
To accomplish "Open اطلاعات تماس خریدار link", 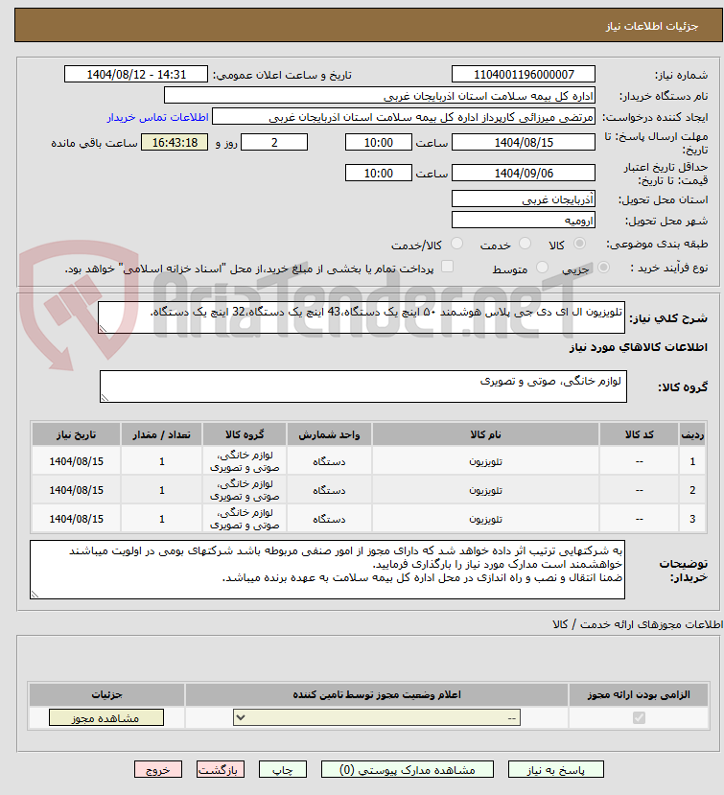I will pos(157,117).
